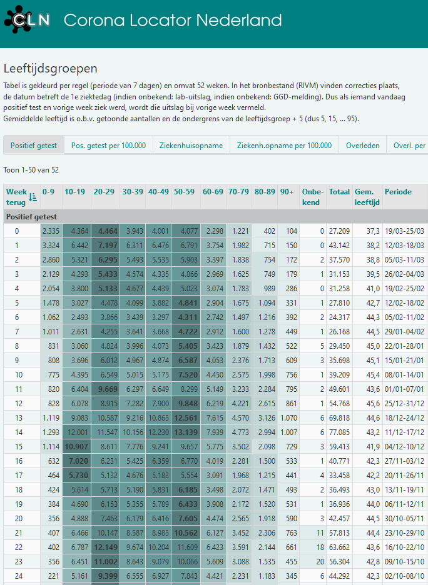Image resolution: width=428 pixels, height=585 pixels.
Task: Select bold value 10.562 in week 21
Action: point(186,532)
